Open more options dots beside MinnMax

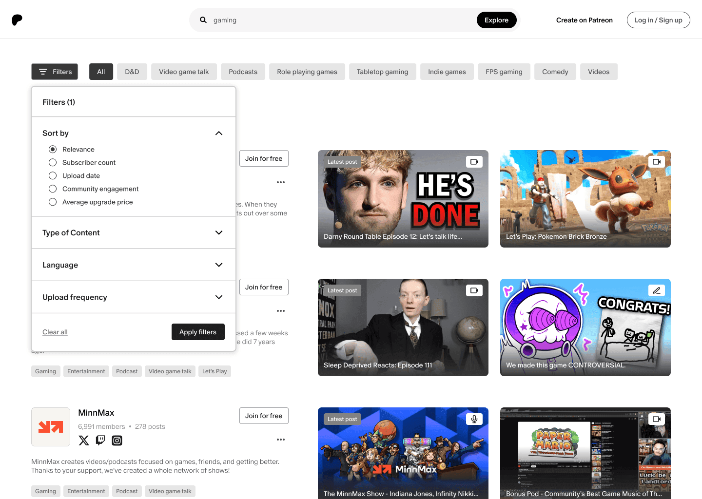281,440
